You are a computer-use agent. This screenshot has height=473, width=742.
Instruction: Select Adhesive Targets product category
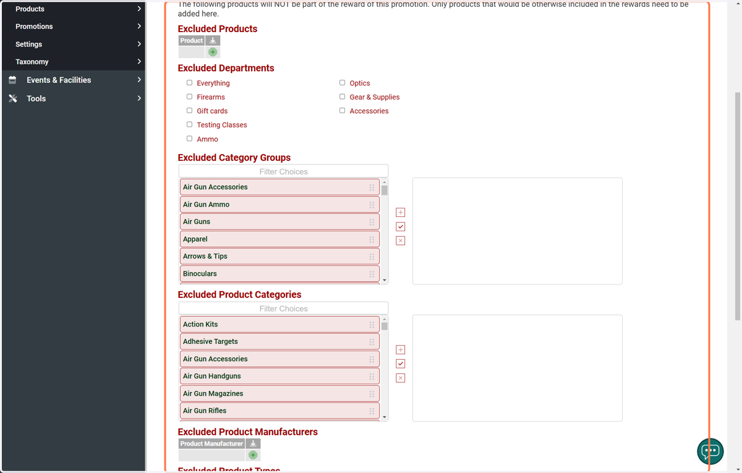tap(279, 341)
